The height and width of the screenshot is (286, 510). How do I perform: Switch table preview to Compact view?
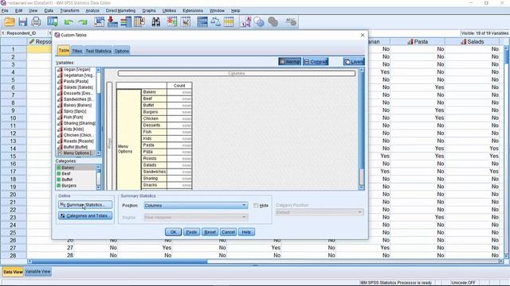coord(316,62)
